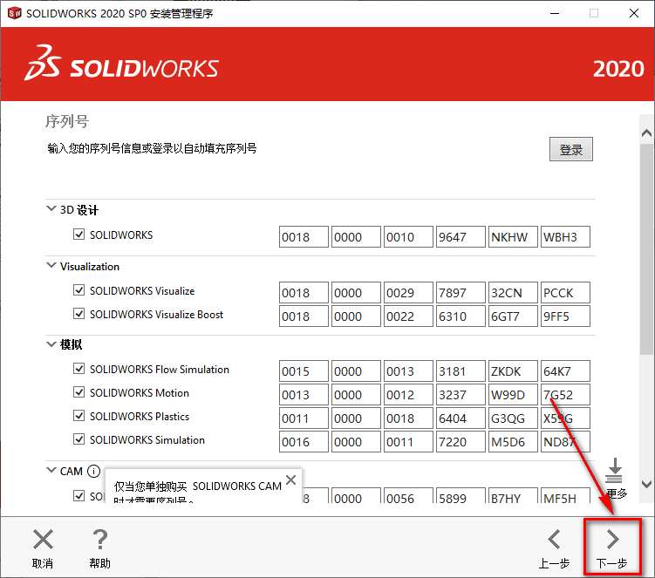This screenshot has height=578, width=655.
Task: Click Flow Simulation serial field 64K7
Action: click(x=565, y=371)
